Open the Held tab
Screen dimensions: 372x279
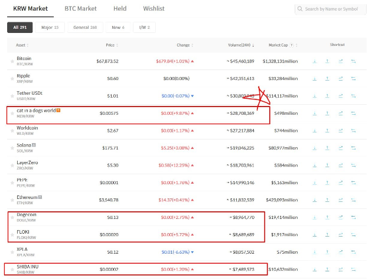(120, 9)
